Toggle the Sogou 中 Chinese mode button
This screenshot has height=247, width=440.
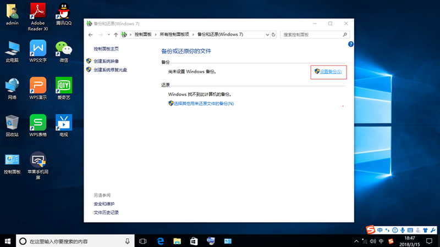[380, 230]
